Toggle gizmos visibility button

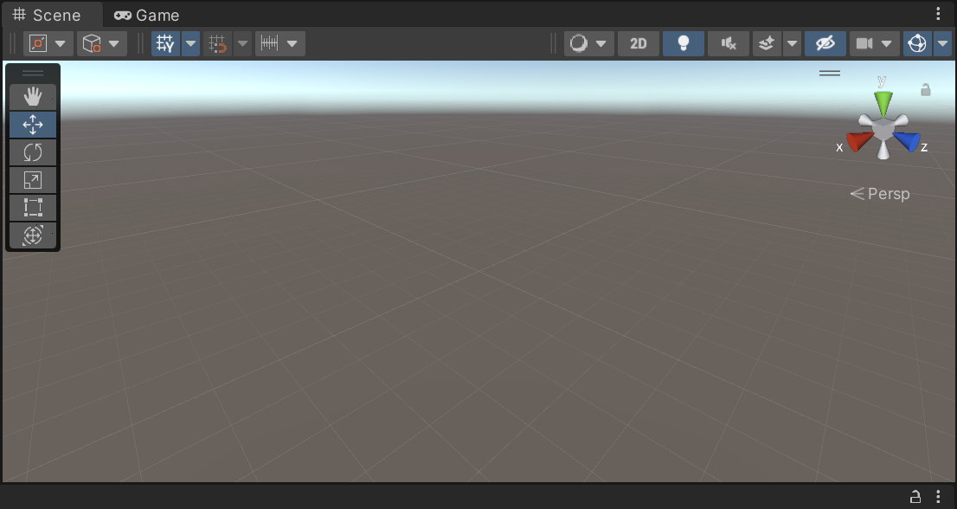[x=917, y=43]
